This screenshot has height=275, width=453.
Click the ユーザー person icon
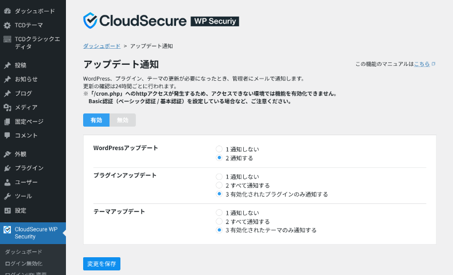tap(7, 182)
